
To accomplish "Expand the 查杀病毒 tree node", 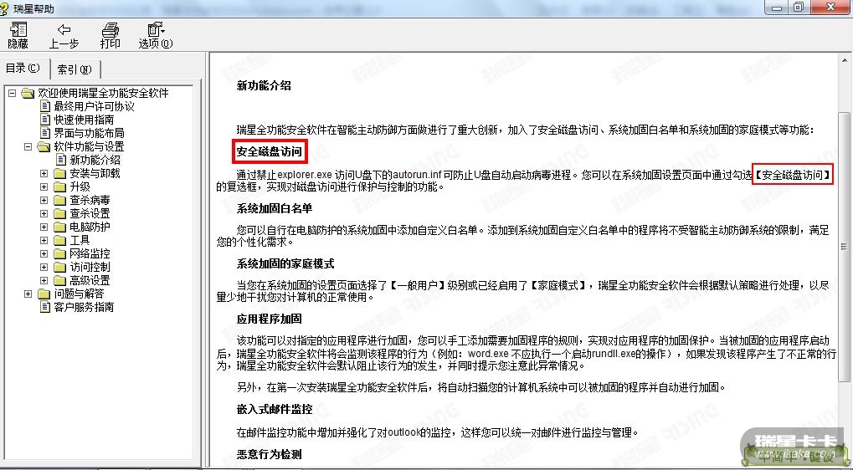I will [x=44, y=200].
